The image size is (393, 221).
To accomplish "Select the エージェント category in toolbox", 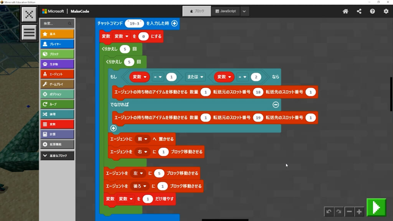I will click(57, 74).
